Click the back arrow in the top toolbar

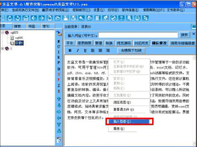pyautogui.click(x=33, y=18)
